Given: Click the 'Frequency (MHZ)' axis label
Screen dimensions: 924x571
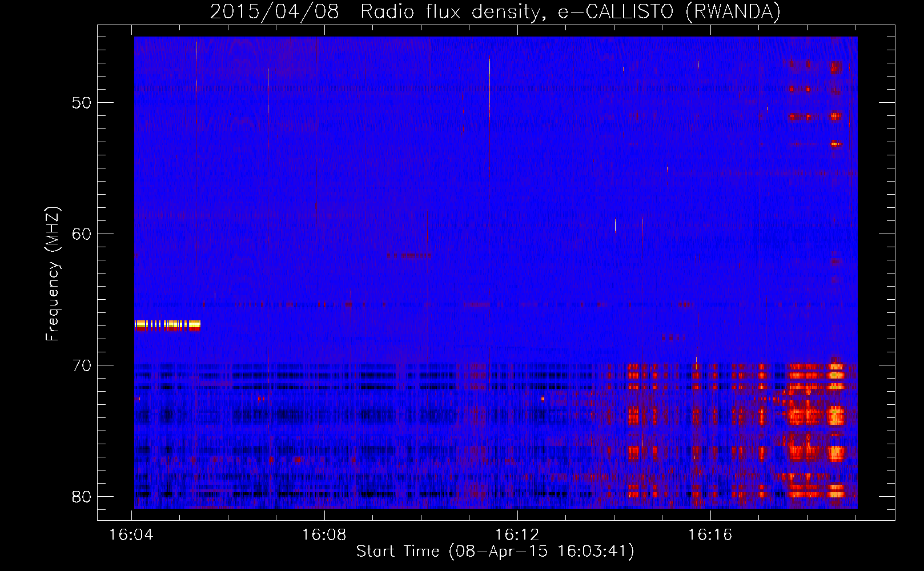Looking at the screenshot, I should [x=52, y=274].
